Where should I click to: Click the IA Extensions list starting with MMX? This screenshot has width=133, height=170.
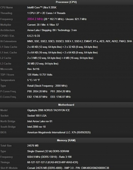(80, 41)
